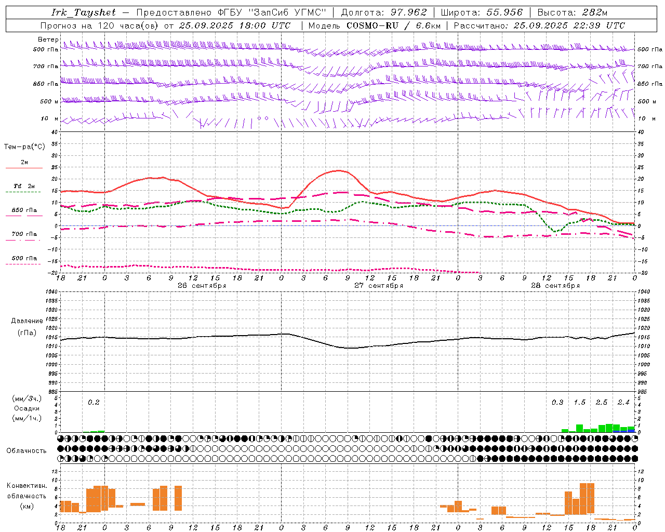
Task: Click the 28 сентября date label
Action: (x=555, y=286)
